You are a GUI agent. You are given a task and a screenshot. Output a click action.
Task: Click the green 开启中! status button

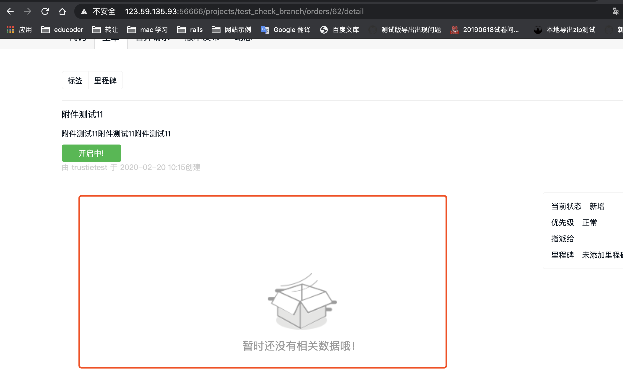tap(91, 153)
